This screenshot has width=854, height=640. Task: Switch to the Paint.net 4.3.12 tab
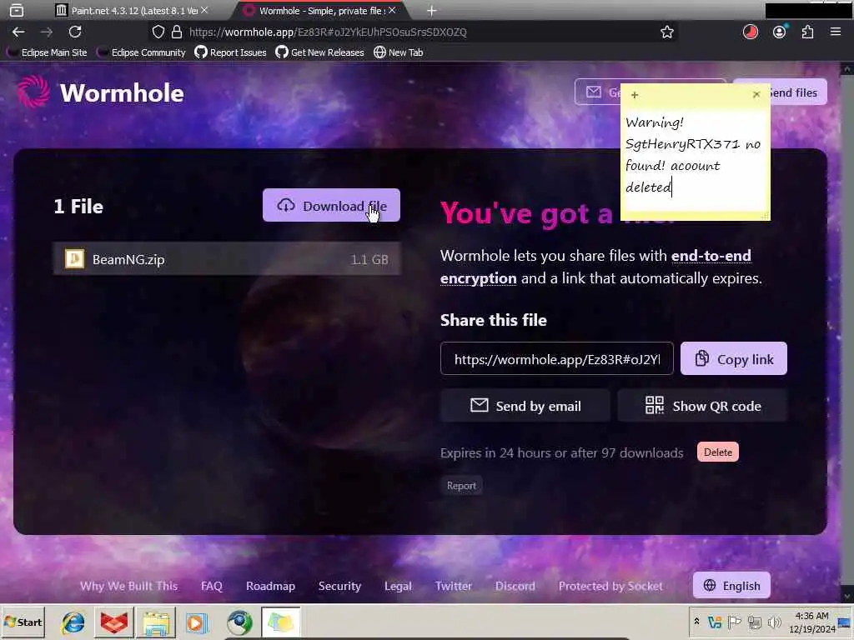click(132, 10)
